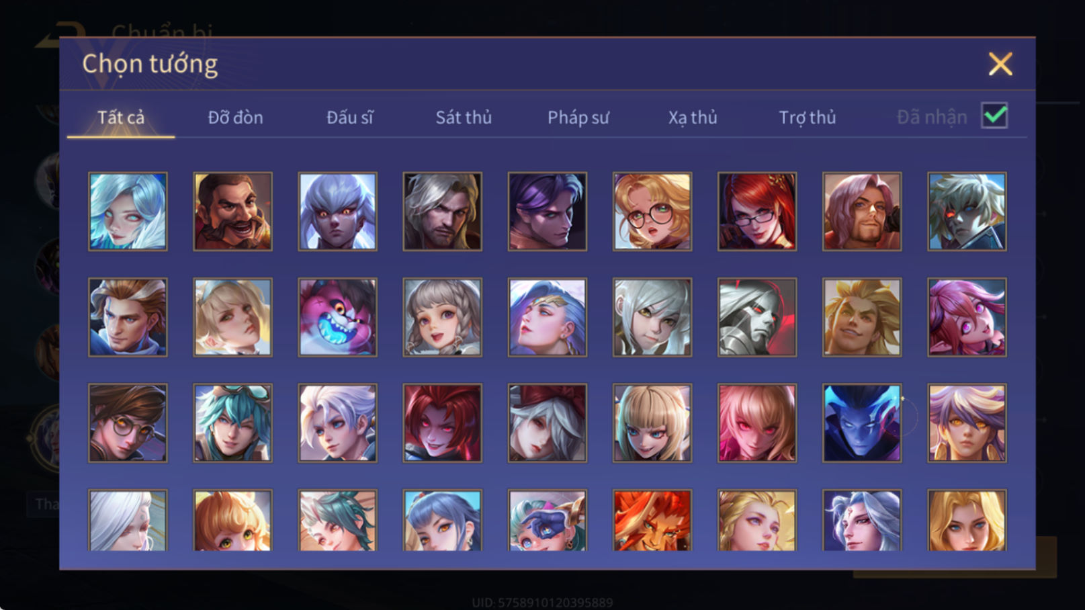Choose the red-haired woman wearing glasses
1085x610 pixels.
(757, 212)
